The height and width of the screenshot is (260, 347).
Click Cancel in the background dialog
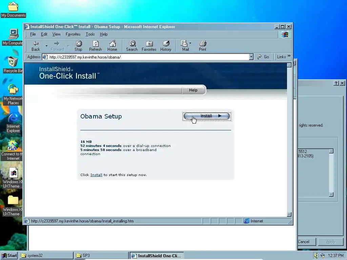coord(306,242)
